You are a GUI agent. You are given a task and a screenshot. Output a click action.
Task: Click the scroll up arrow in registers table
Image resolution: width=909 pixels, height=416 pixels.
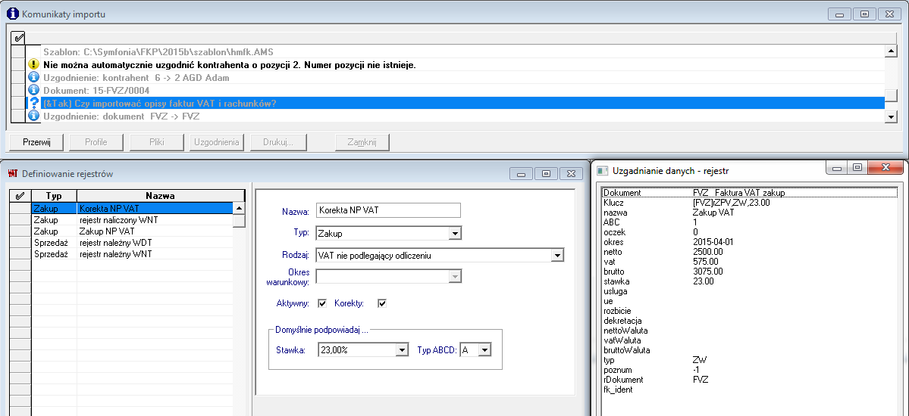click(239, 208)
